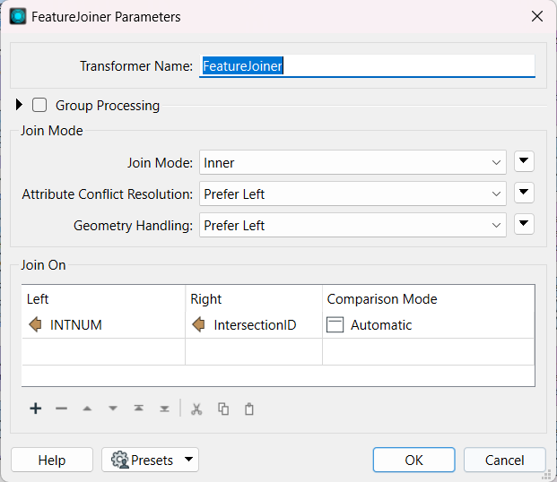Select the INTNUM left attribute cell
This screenshot has width=557, height=482.
click(103, 324)
